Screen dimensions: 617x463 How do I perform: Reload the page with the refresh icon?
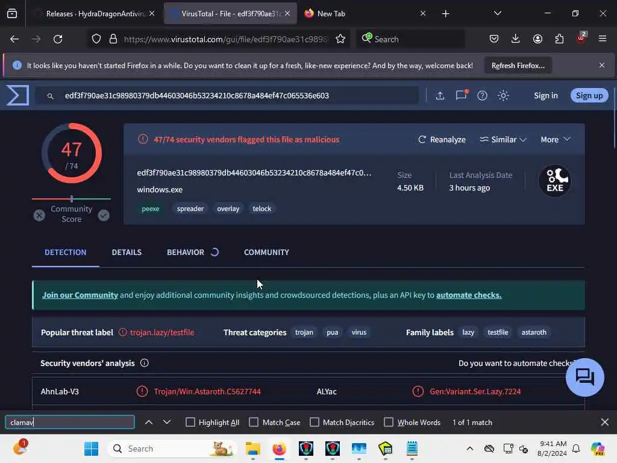58,39
